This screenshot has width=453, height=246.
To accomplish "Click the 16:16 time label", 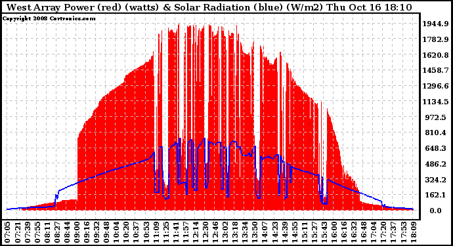I will coord(343,232).
